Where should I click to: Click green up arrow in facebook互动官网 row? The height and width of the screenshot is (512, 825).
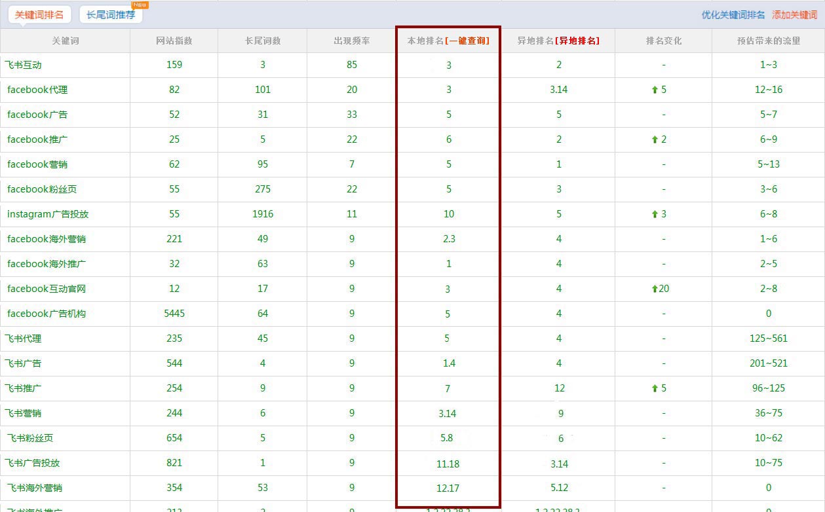[655, 289]
